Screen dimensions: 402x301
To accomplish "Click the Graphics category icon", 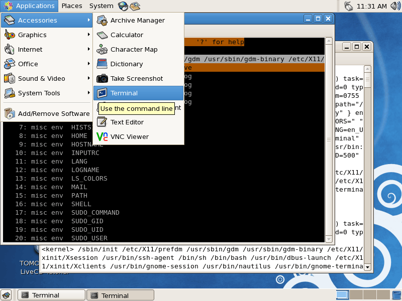I will point(10,35).
